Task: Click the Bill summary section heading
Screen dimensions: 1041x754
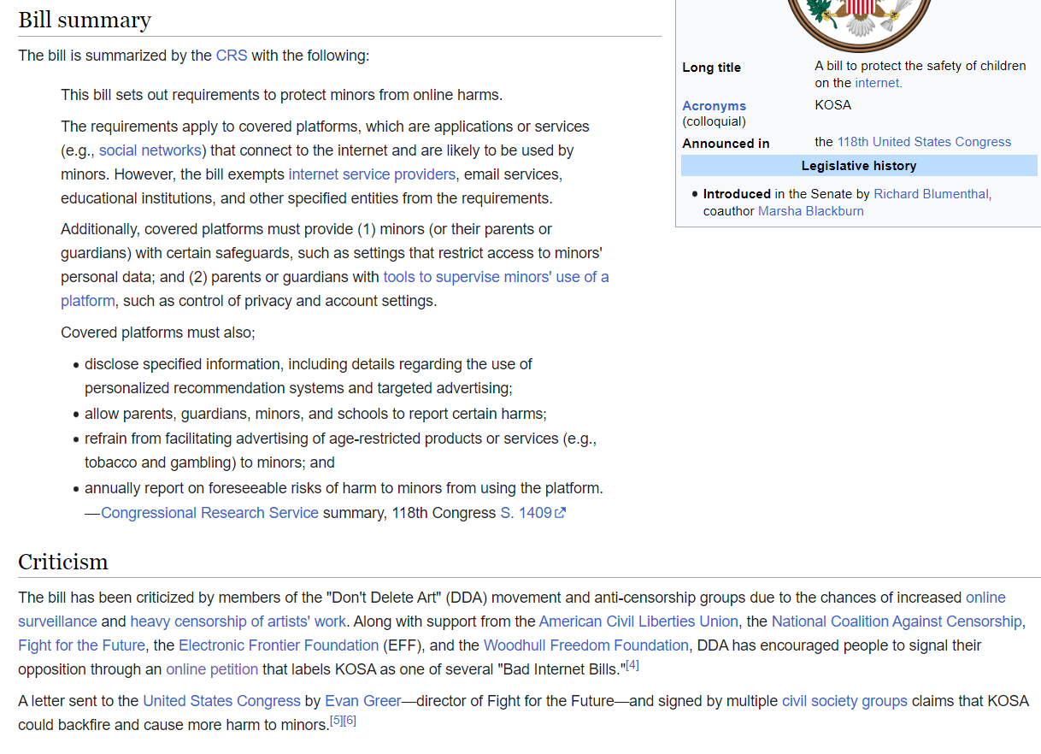Action: tap(85, 20)
